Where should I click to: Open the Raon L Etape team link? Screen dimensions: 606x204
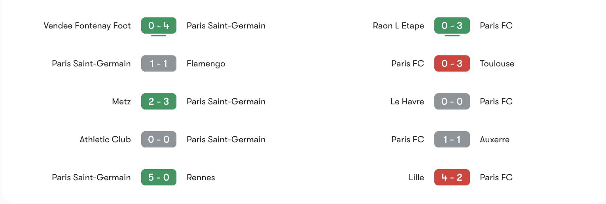[398, 26]
